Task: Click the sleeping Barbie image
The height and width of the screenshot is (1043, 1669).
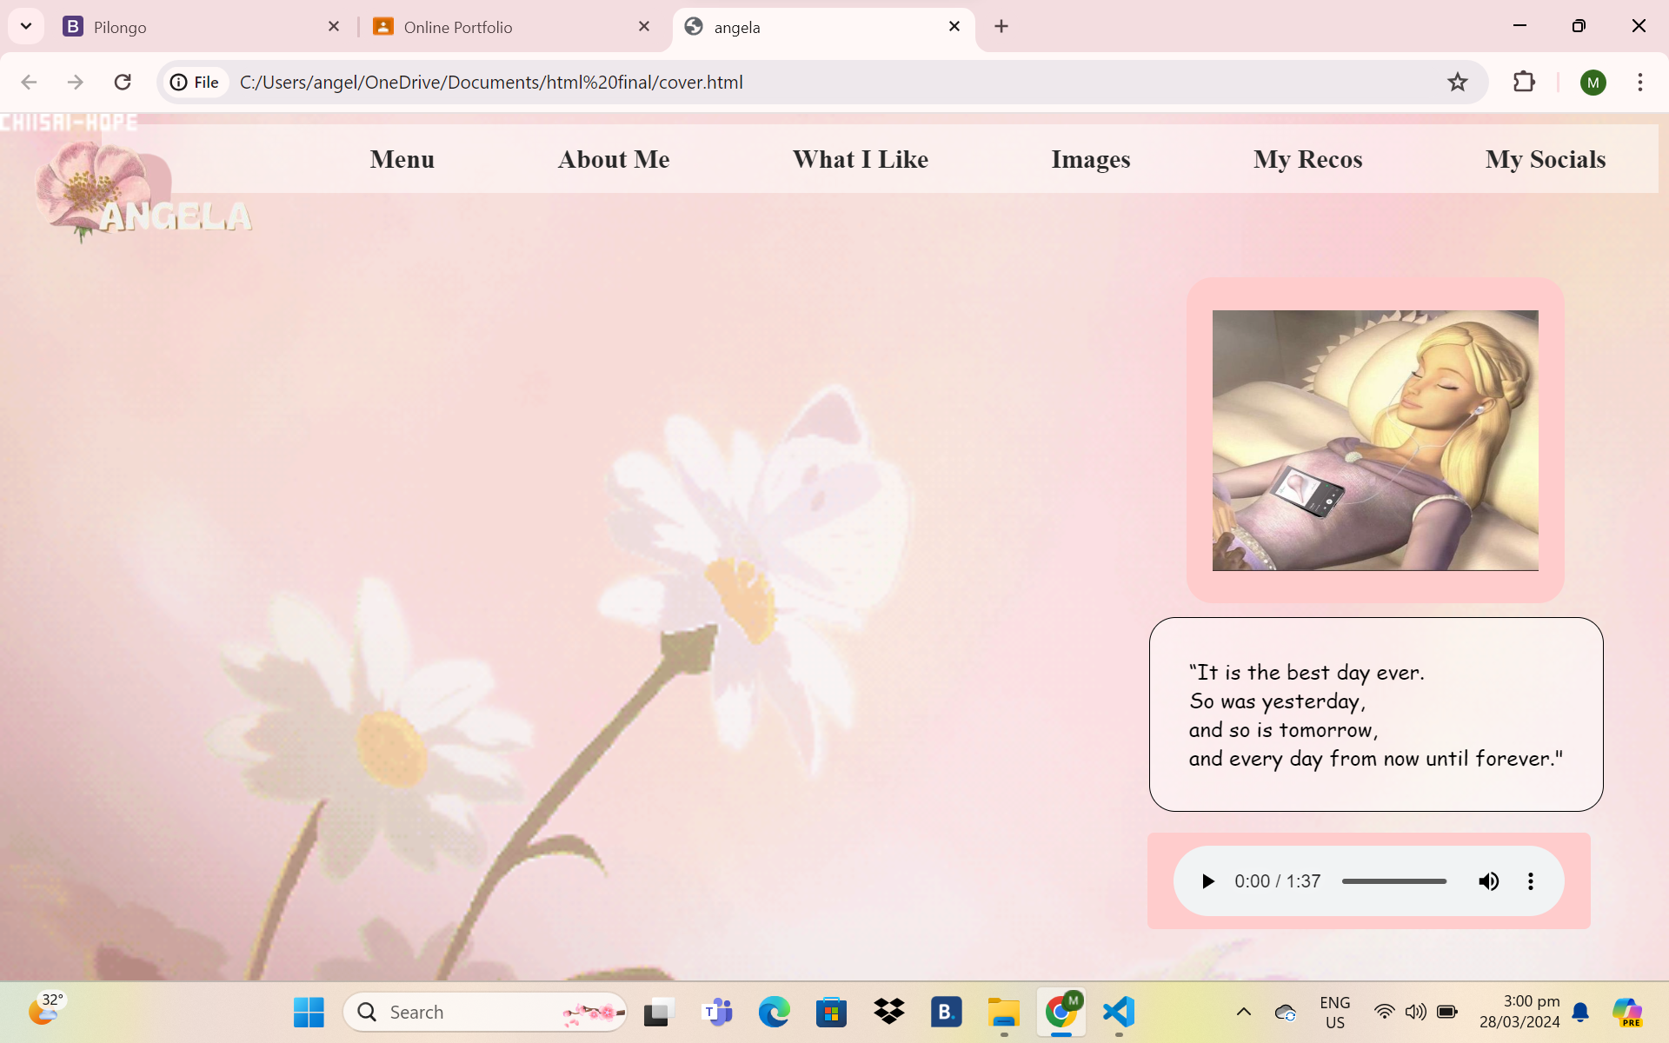Action: [1374, 440]
